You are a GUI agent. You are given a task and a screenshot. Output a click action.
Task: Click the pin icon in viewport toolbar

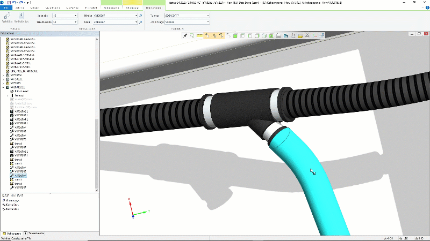[x=185, y=35]
